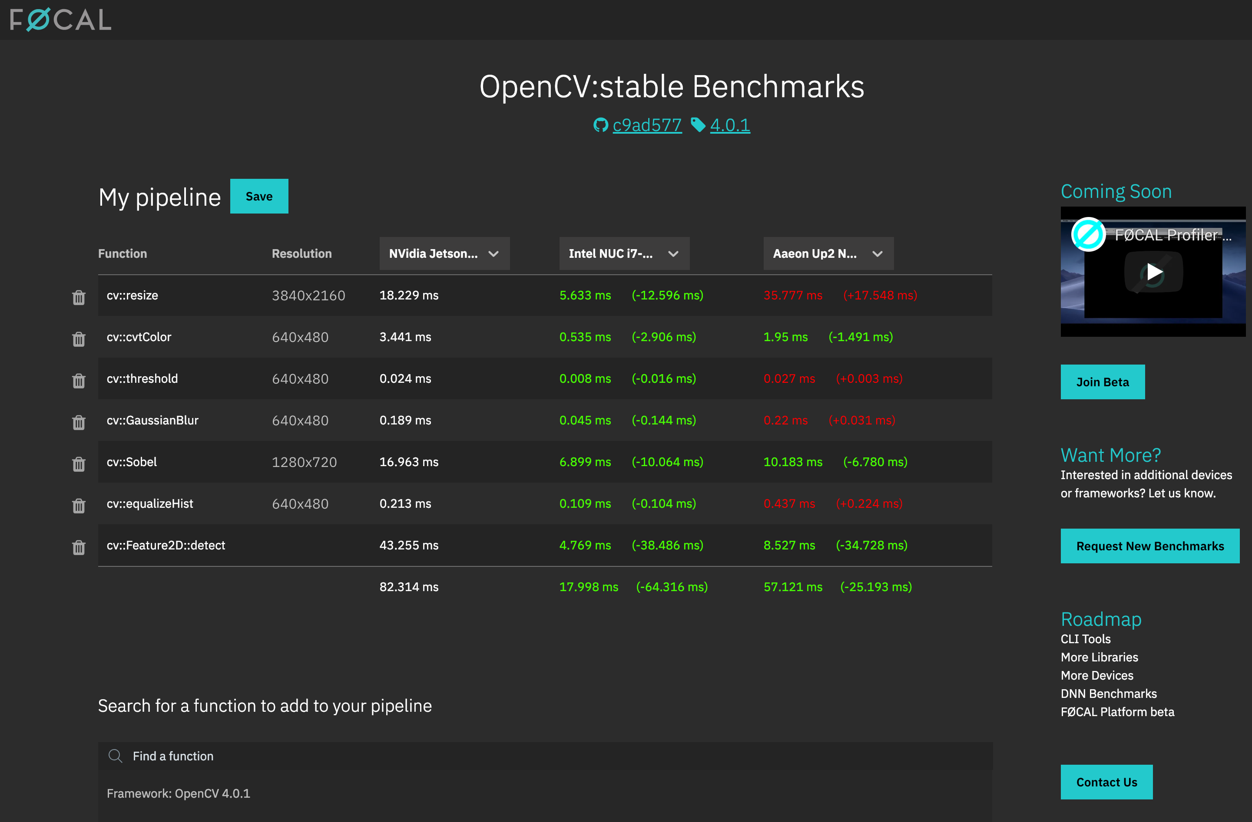1252x822 pixels.
Task: Click the Join Beta button
Action: click(x=1103, y=381)
